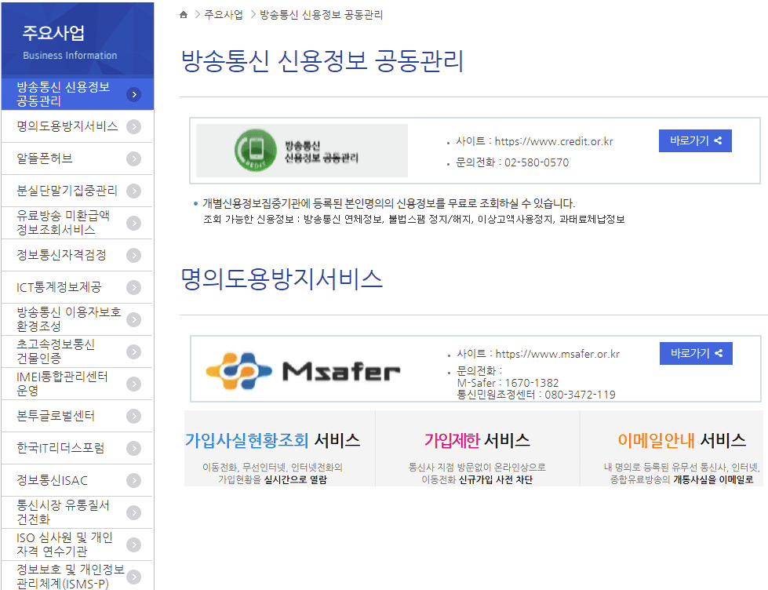Click 바로가기 button for msafer.or.kr

[696, 353]
